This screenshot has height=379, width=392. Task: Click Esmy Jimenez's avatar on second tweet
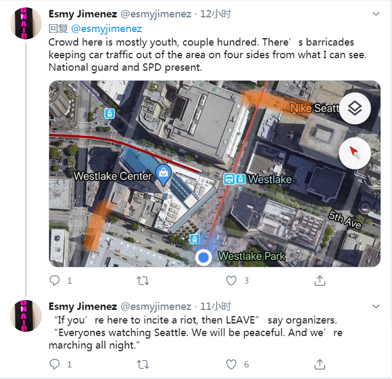tap(26, 315)
